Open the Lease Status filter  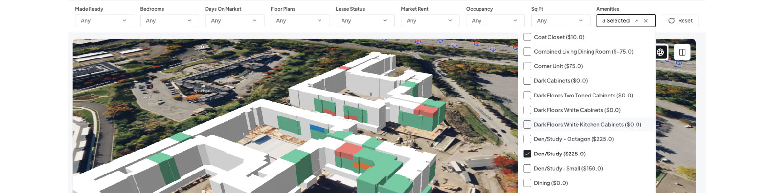365,20
